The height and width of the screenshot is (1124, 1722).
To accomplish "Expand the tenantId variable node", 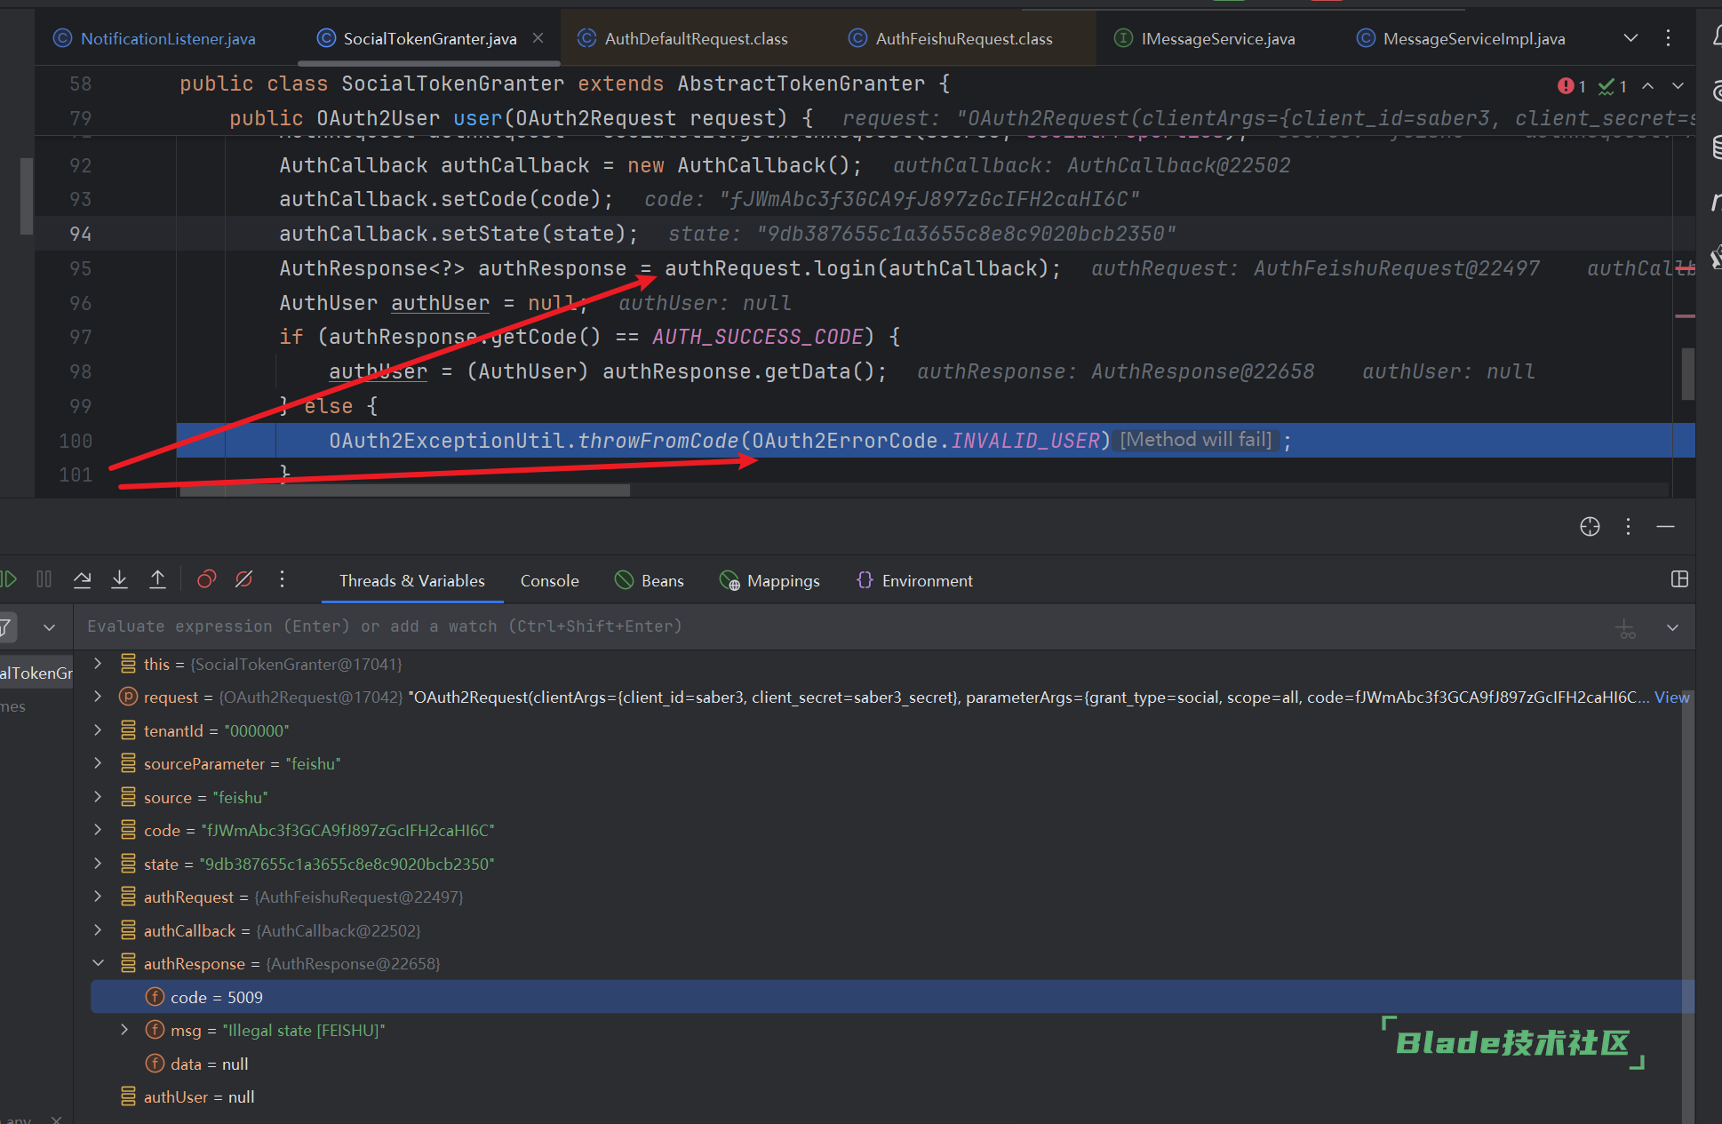I will click(98, 730).
